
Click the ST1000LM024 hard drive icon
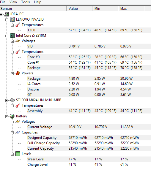click(x=12, y=100)
